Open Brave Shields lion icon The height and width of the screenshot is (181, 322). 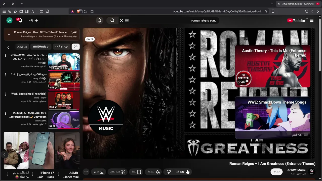pyautogui.click(x=79, y=11)
